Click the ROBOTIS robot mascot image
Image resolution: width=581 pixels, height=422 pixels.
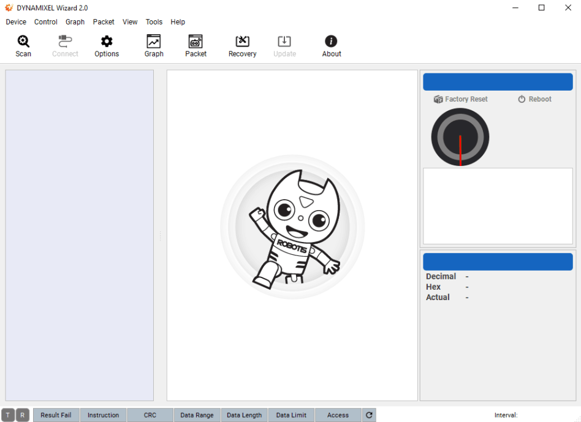pyautogui.click(x=292, y=228)
